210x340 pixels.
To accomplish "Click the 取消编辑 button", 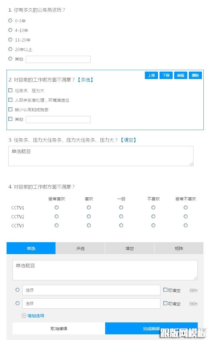I will pos(59,328).
